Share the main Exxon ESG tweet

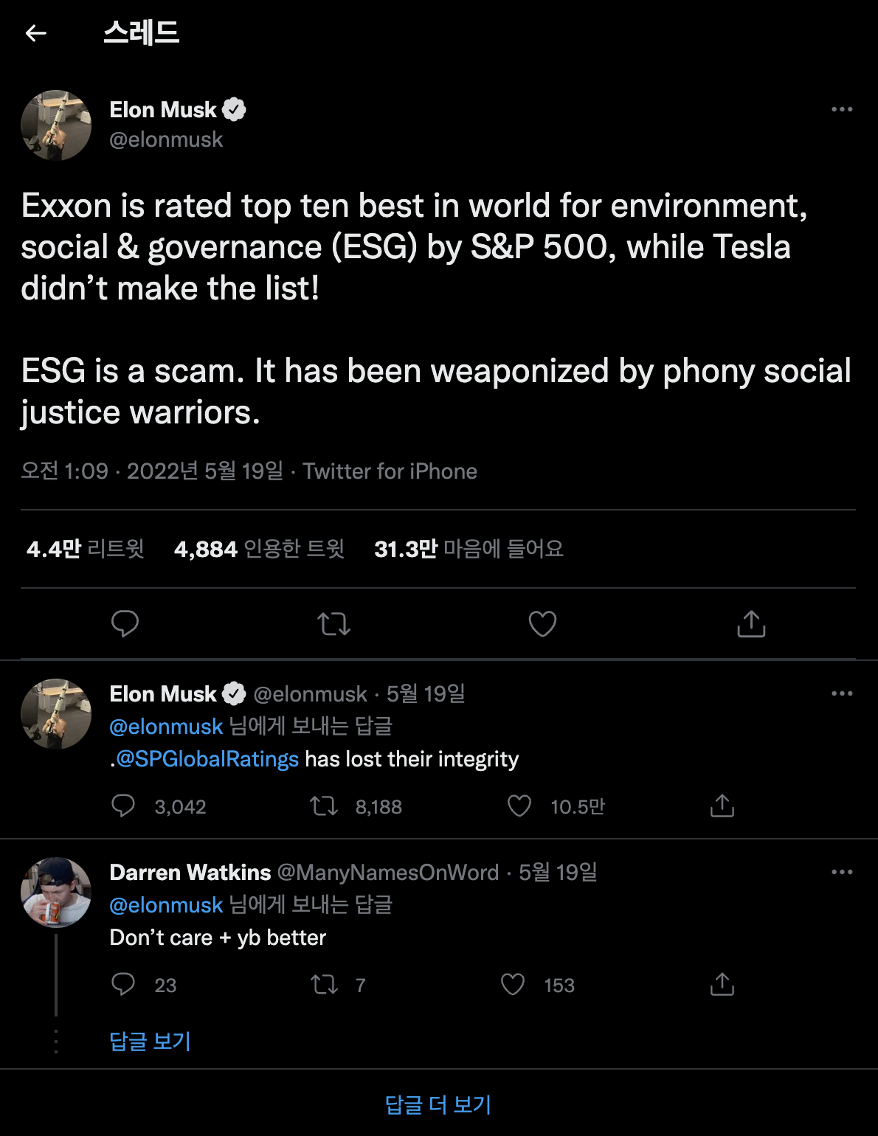[751, 624]
